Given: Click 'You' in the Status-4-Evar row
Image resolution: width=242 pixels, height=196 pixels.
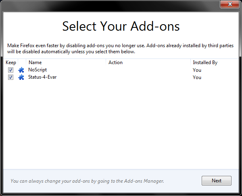Looking at the screenshot, I should pyautogui.click(x=197, y=77).
